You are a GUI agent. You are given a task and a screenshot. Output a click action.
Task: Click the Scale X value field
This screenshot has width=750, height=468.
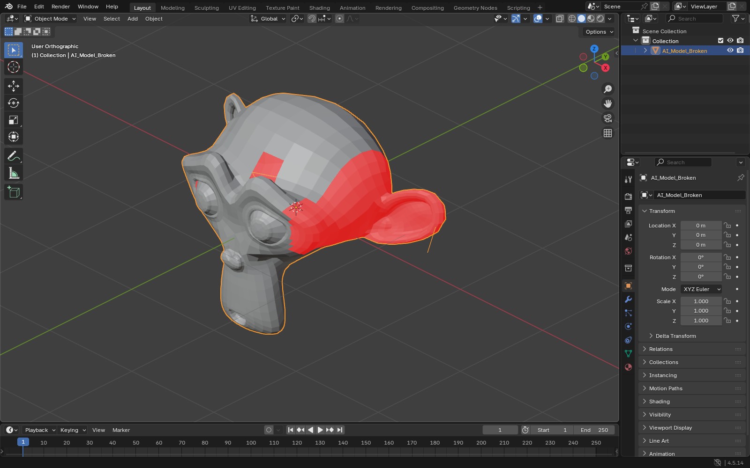(x=701, y=301)
